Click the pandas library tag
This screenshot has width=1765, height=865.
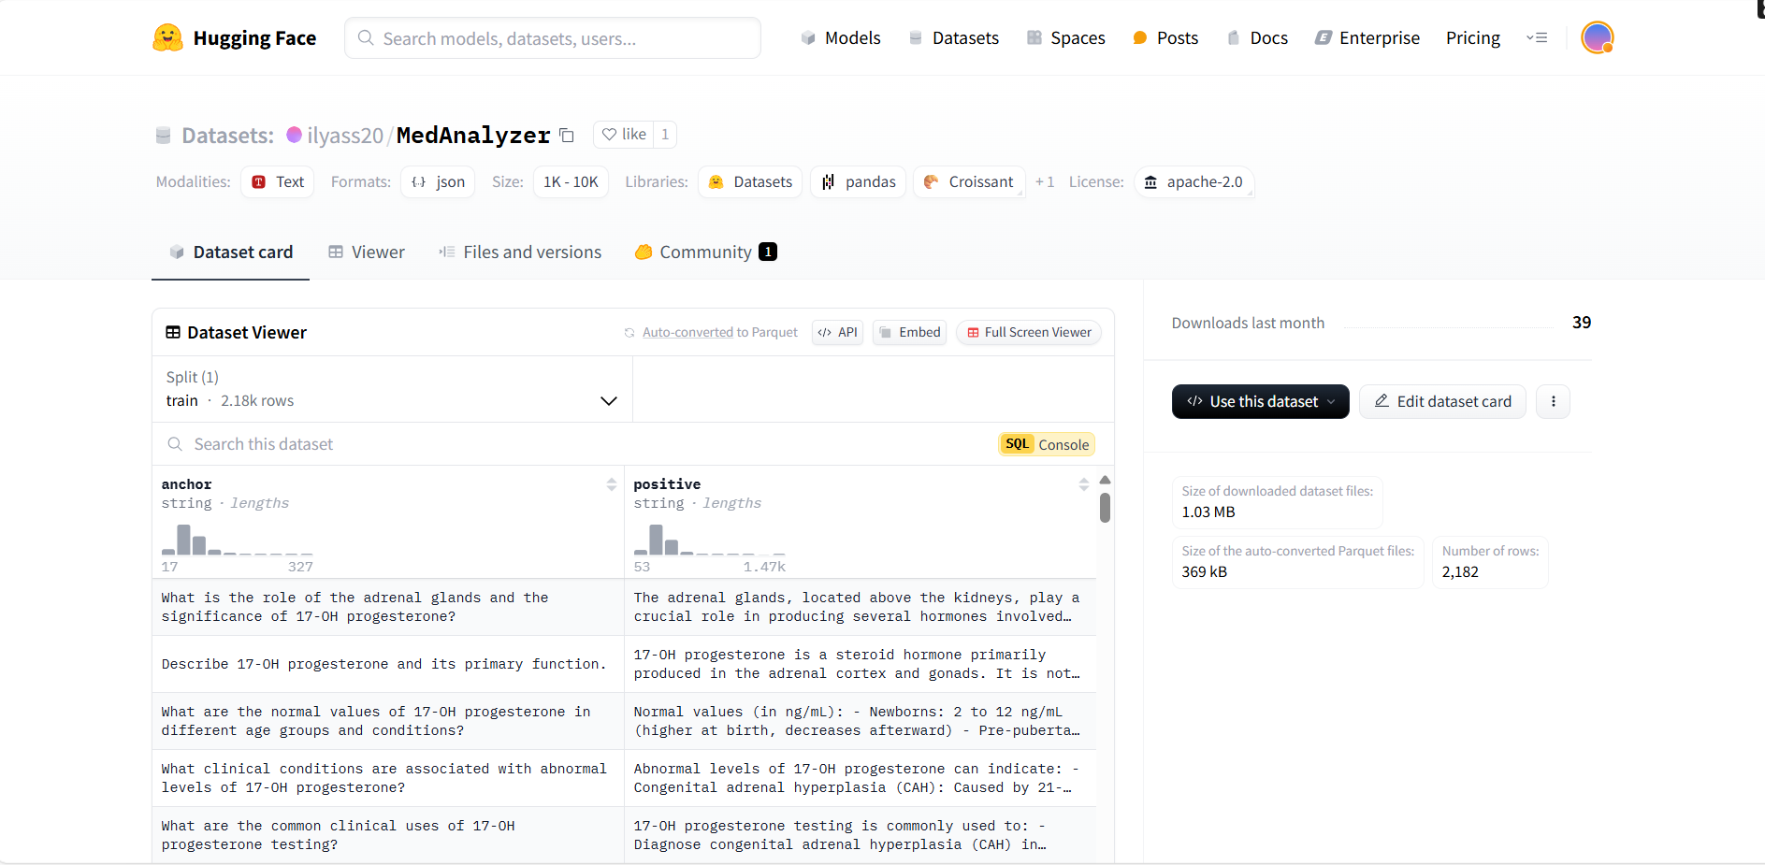858,181
